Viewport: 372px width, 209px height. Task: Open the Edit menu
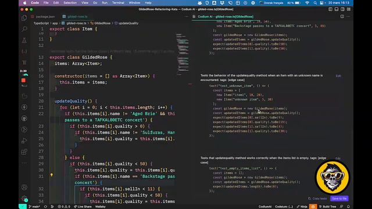[x=56, y=3]
